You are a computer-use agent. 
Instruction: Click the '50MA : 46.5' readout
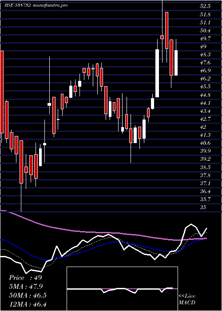tap(28, 295)
